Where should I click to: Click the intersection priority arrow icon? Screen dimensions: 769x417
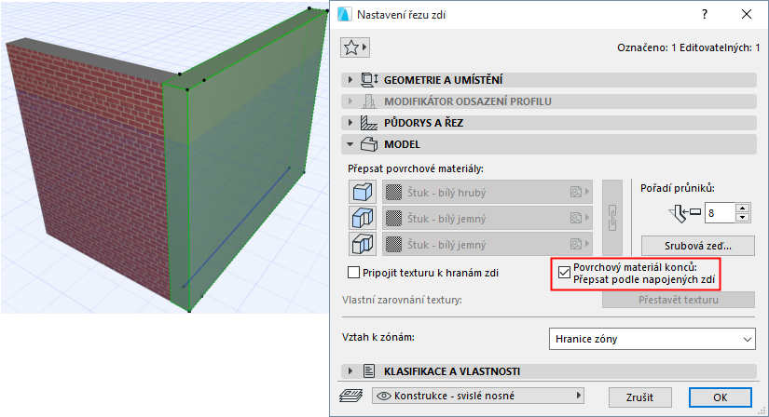[685, 213]
